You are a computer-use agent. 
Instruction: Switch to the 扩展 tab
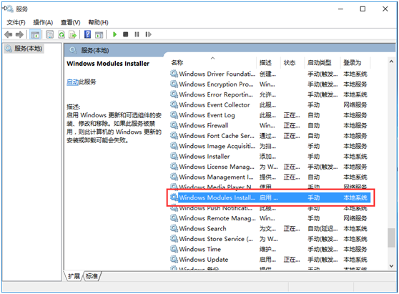click(74, 276)
